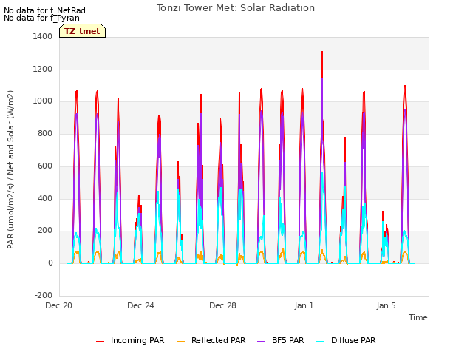Toggle the Reflected PAR legend entry

[211, 340]
